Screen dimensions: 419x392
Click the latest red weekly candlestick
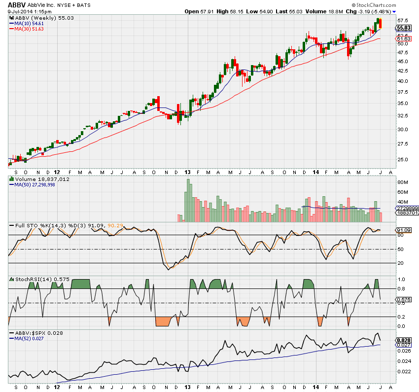[x=381, y=23]
